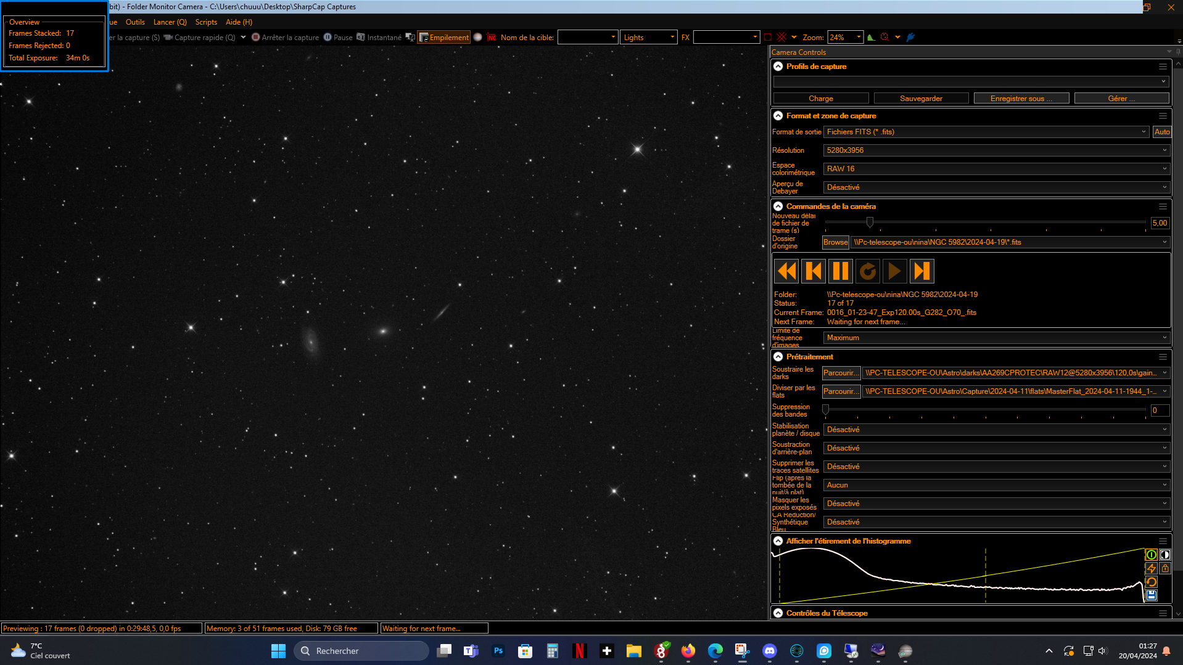Toggle histogram stretch enabled (green power icon)
The width and height of the screenshot is (1183, 665).
tap(1151, 555)
